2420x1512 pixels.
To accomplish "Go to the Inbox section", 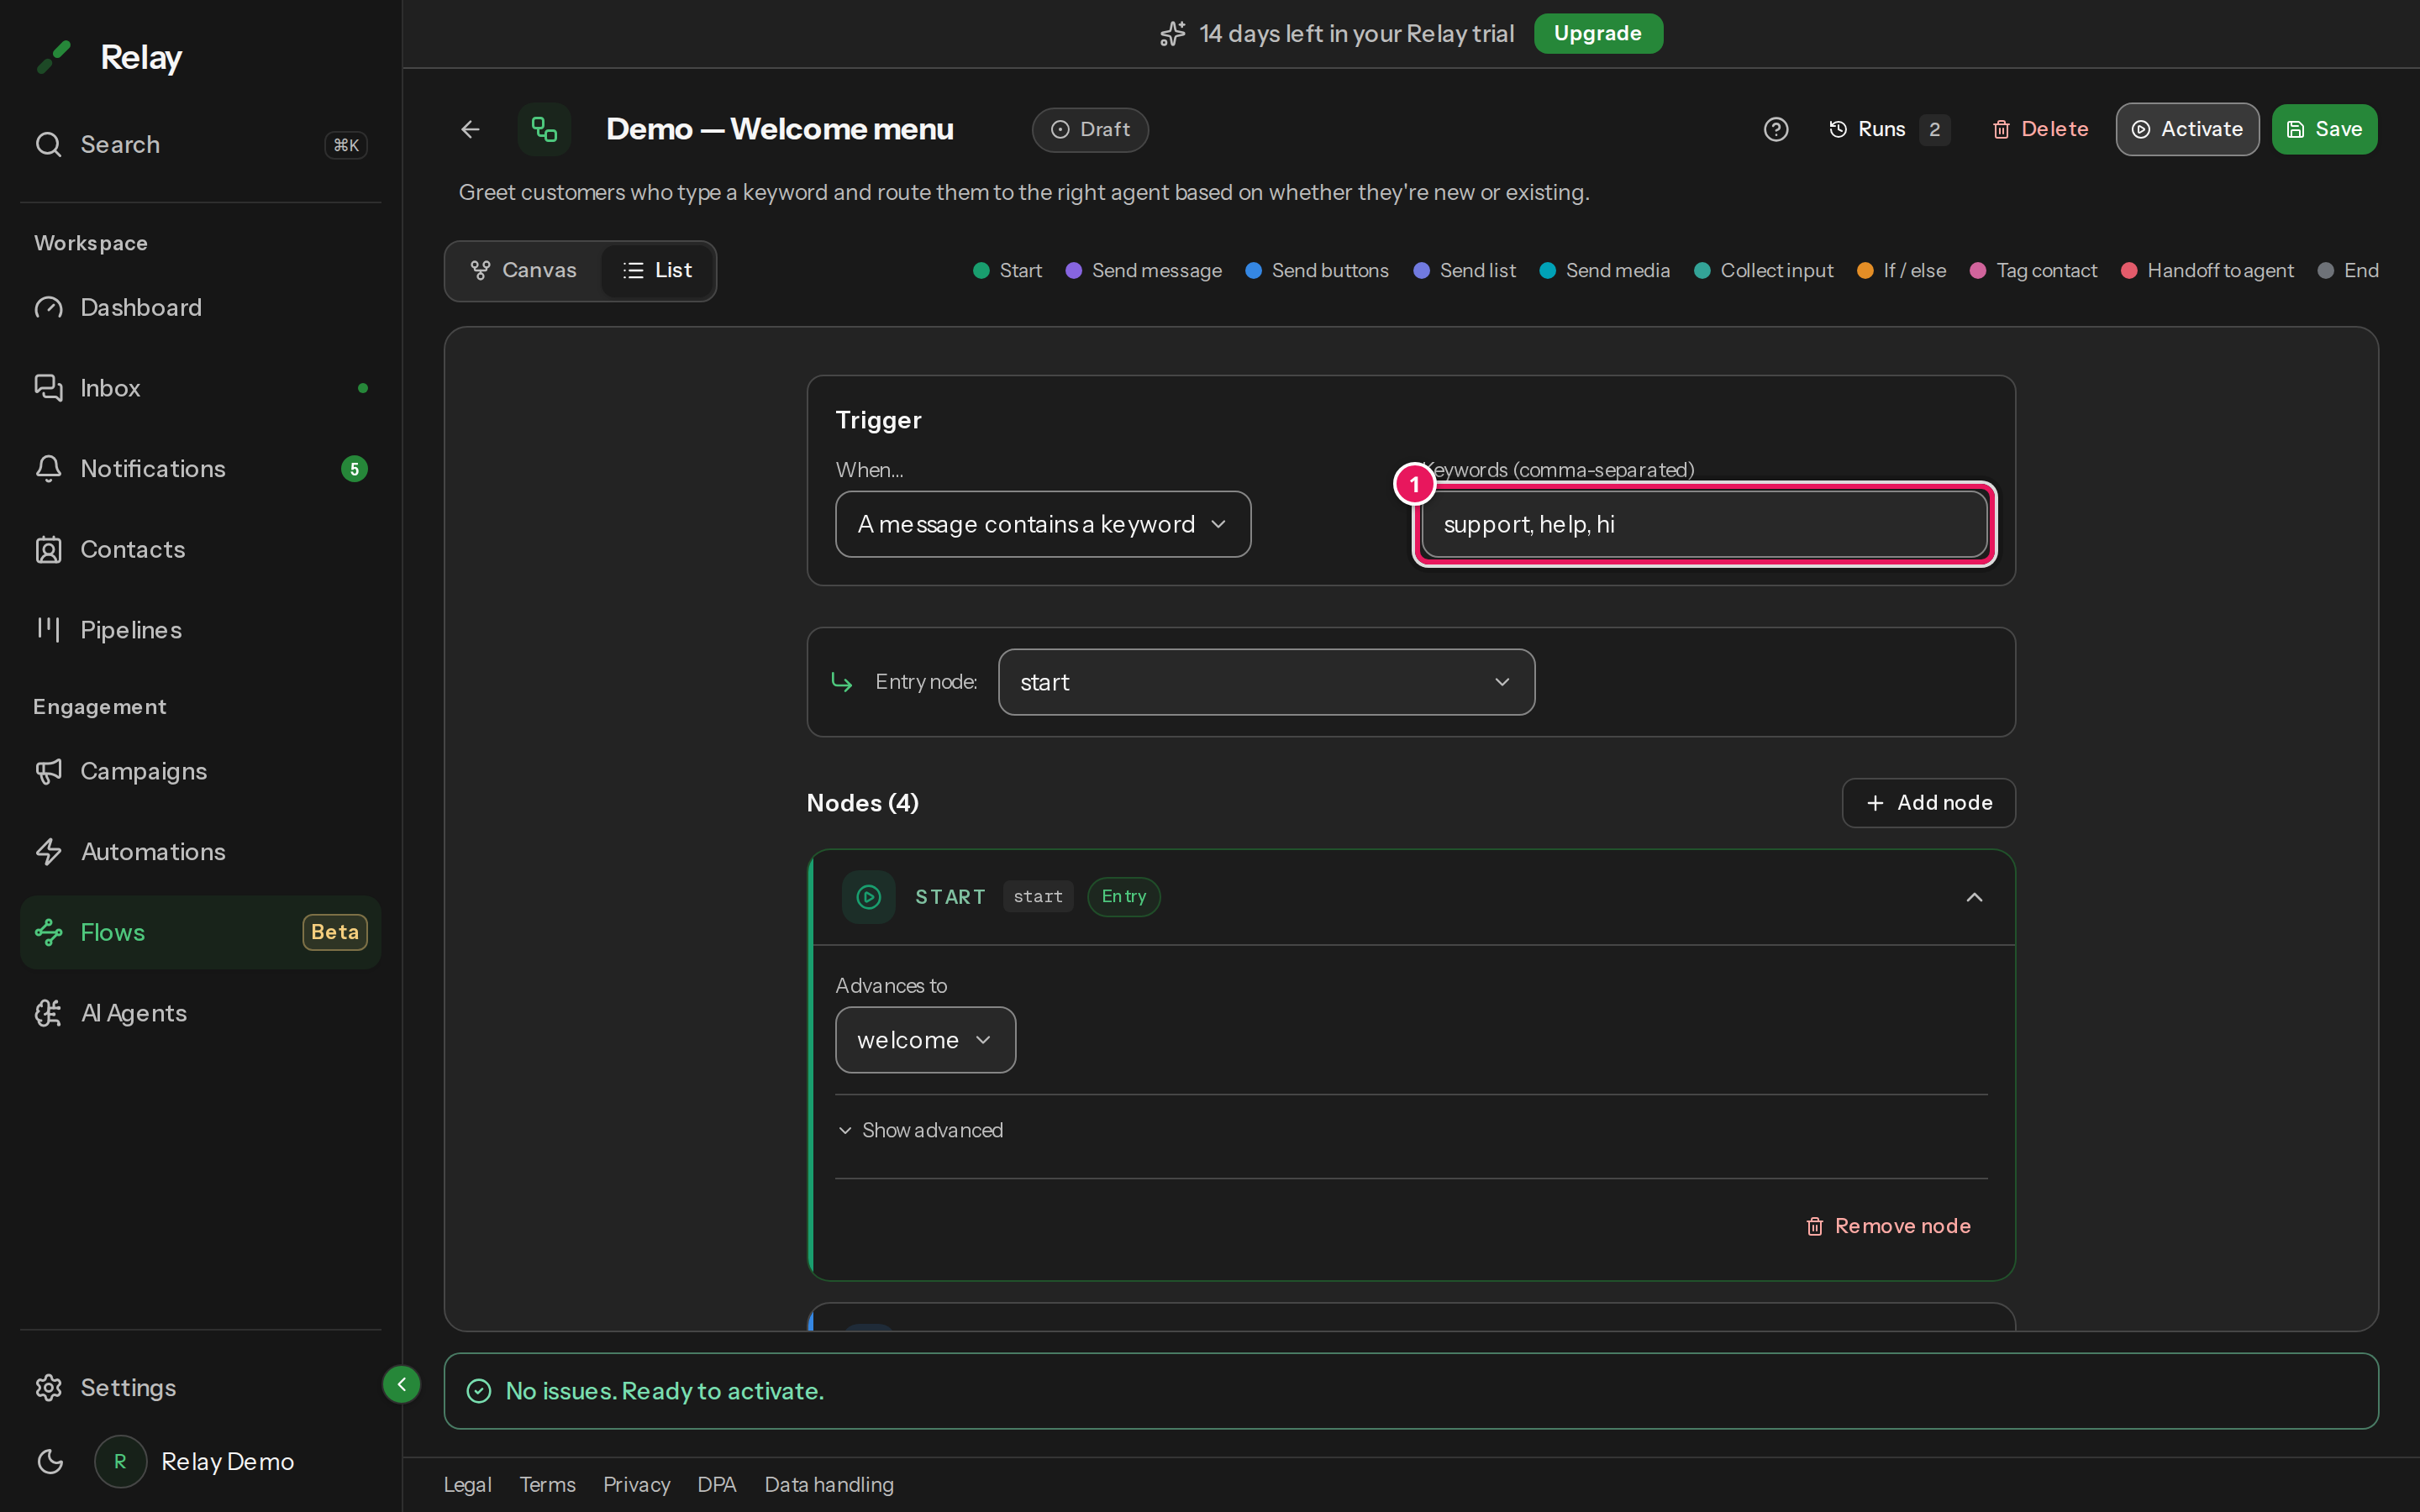I will pyautogui.click(x=200, y=388).
